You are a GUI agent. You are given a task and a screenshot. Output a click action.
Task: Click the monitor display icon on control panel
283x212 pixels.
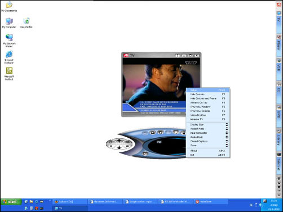pyautogui.click(x=176, y=133)
